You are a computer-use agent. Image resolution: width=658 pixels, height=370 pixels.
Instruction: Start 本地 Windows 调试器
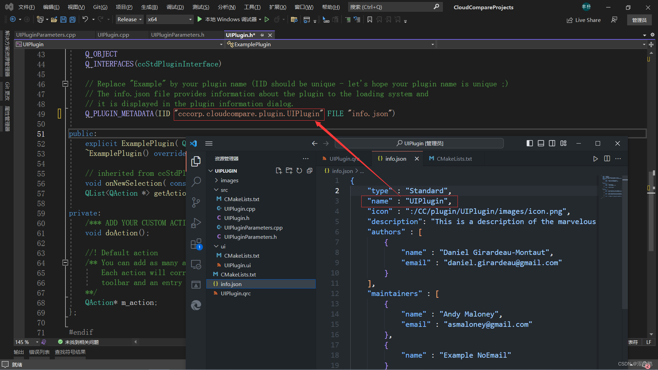[x=227, y=20]
